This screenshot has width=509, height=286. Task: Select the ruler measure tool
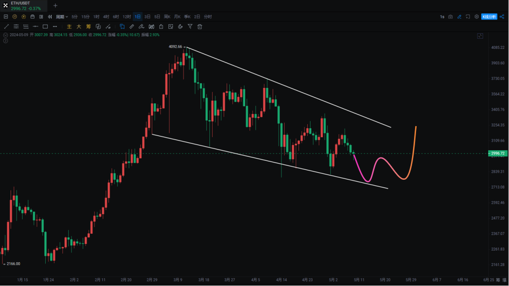pyautogui.click(x=132, y=27)
